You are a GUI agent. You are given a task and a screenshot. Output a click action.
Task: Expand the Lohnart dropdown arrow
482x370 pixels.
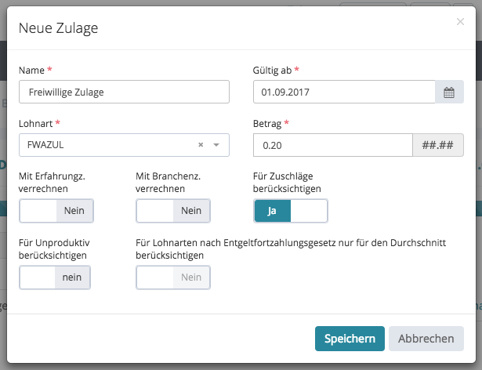coord(216,145)
